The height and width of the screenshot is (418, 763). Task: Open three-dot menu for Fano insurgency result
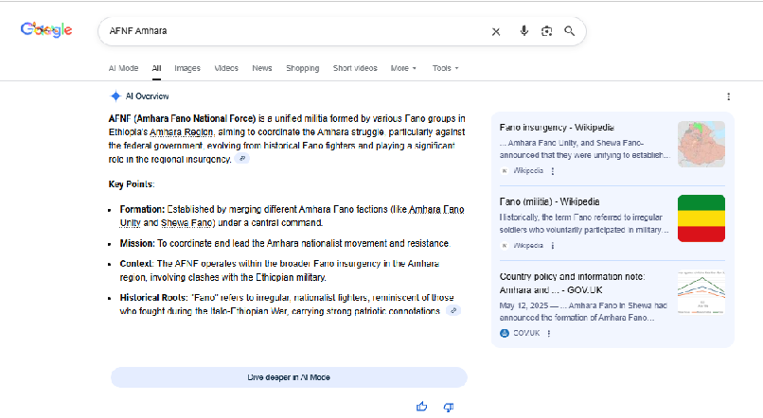pos(552,171)
